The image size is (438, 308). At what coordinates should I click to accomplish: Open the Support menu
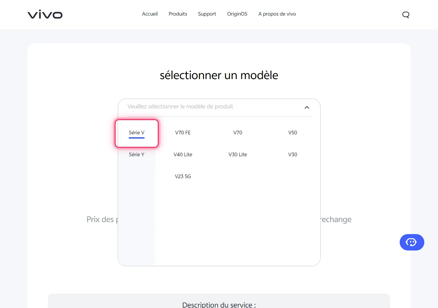[x=207, y=14]
